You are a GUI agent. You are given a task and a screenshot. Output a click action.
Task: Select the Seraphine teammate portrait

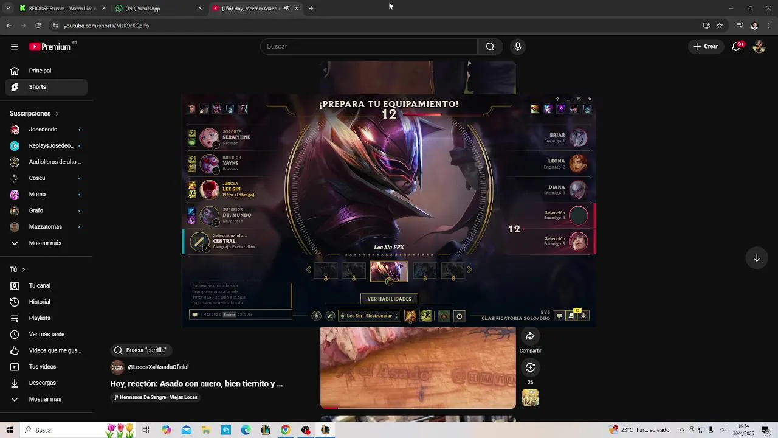coord(209,137)
